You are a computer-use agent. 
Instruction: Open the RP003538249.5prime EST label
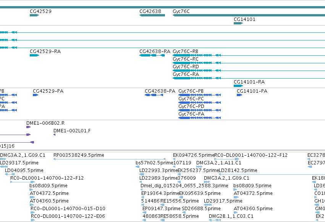click(79, 155)
